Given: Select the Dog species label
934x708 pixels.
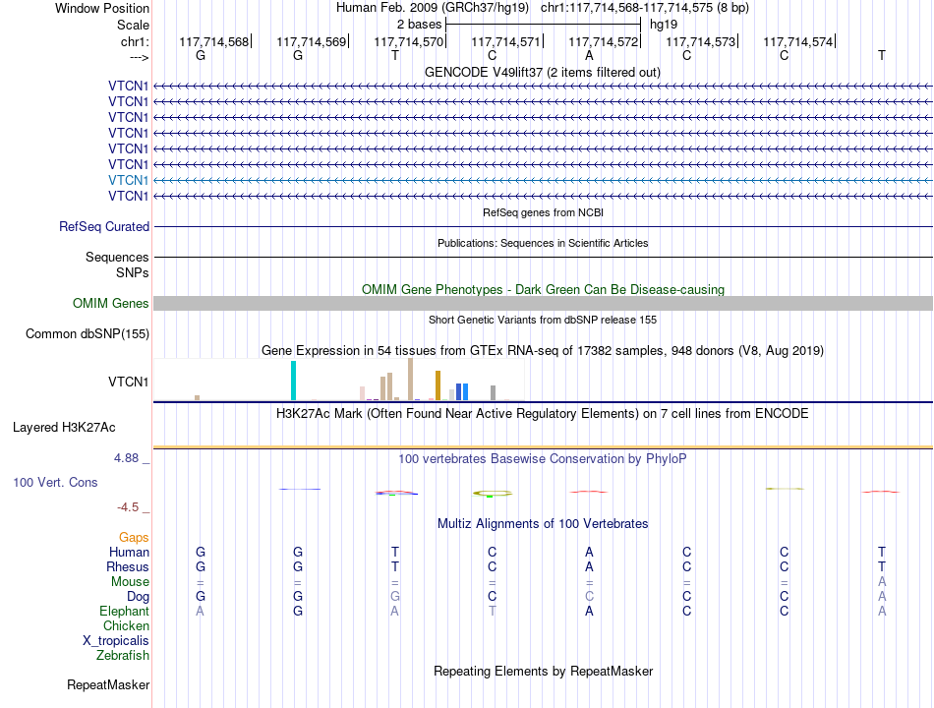Looking at the screenshot, I should [x=138, y=596].
